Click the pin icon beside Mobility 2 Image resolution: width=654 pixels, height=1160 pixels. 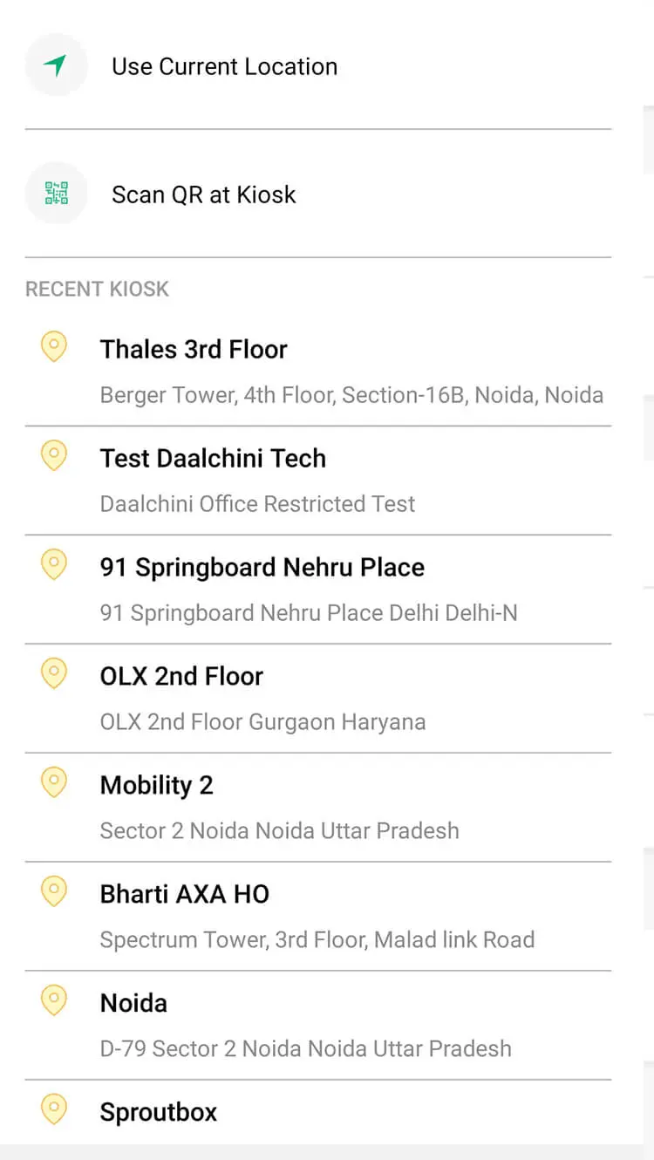pyautogui.click(x=54, y=783)
